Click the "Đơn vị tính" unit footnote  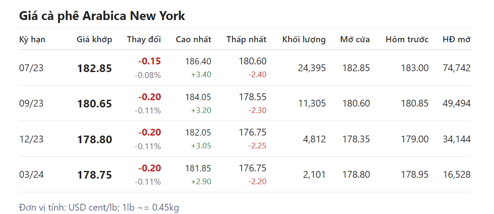point(99,208)
